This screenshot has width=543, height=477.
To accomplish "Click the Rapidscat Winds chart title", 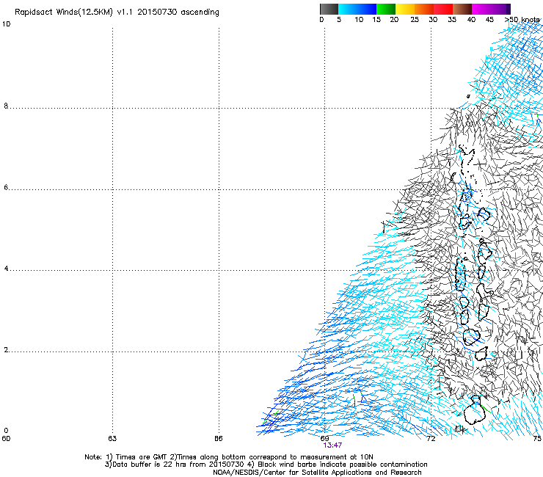I will click(117, 12).
